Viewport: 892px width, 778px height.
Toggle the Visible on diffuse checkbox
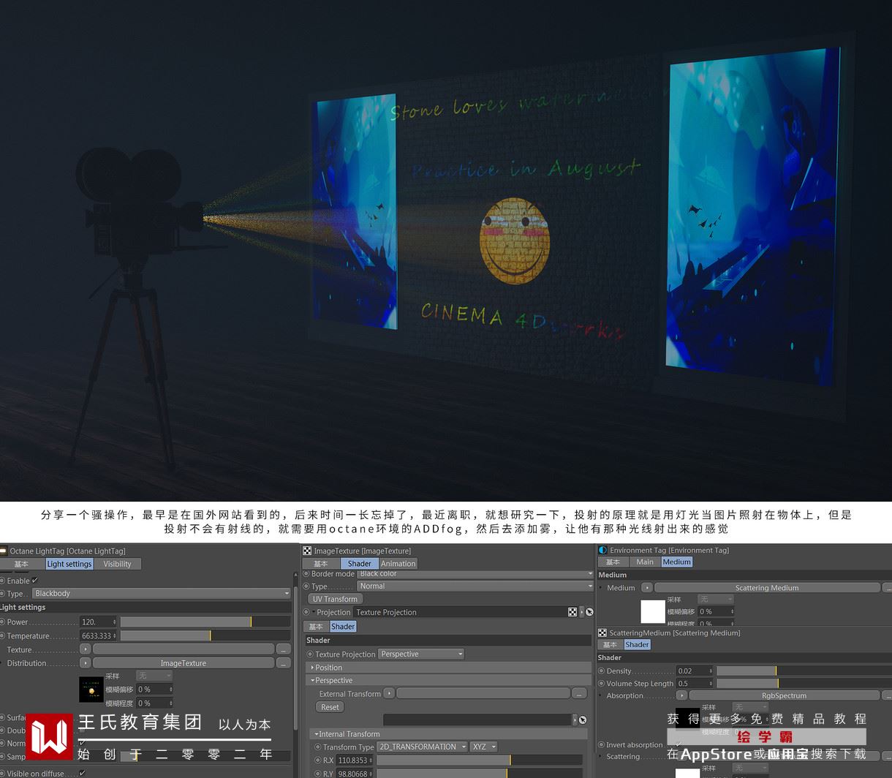(x=82, y=774)
